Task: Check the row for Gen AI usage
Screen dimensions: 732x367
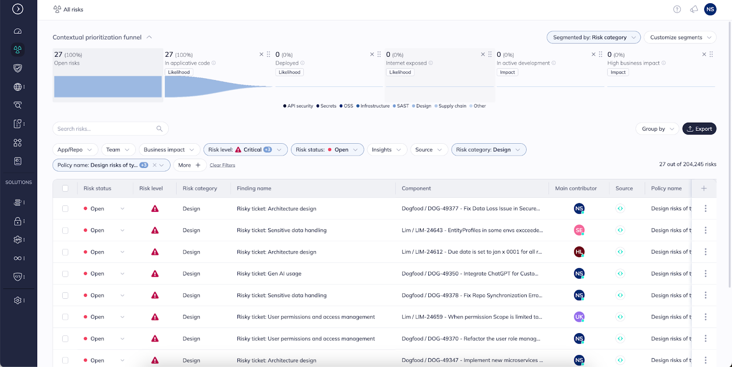Action: coord(65,274)
